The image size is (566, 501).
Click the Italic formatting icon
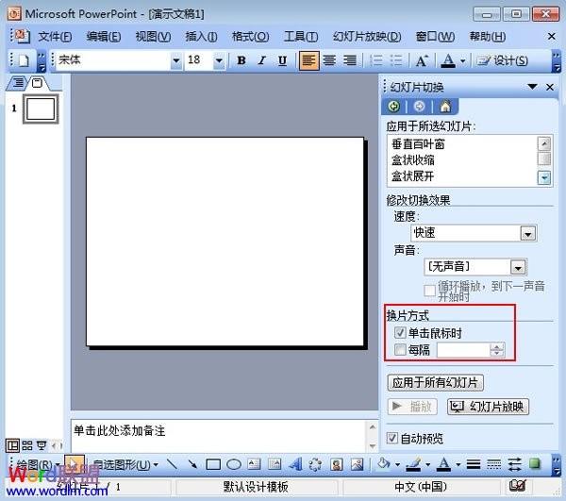click(262, 60)
